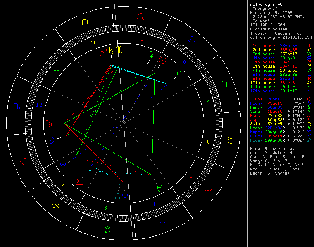The image size is (314, 247).
Task: Select house number 7 on the wheel
Action: pos(207,102)
